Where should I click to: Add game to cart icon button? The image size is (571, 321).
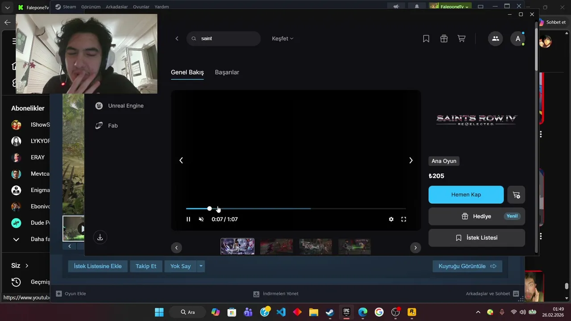point(517,195)
